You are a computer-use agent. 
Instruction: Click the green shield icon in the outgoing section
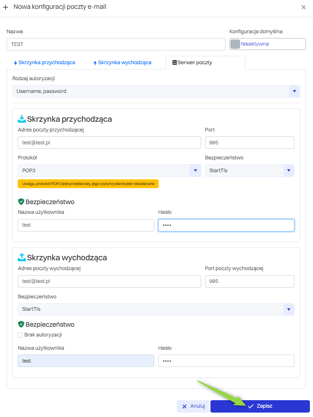pos(21,324)
